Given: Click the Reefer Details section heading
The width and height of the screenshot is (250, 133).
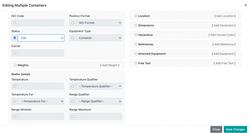Looking at the screenshot, I should (x=21, y=74).
